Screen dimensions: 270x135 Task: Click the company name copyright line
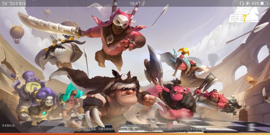(135, 126)
